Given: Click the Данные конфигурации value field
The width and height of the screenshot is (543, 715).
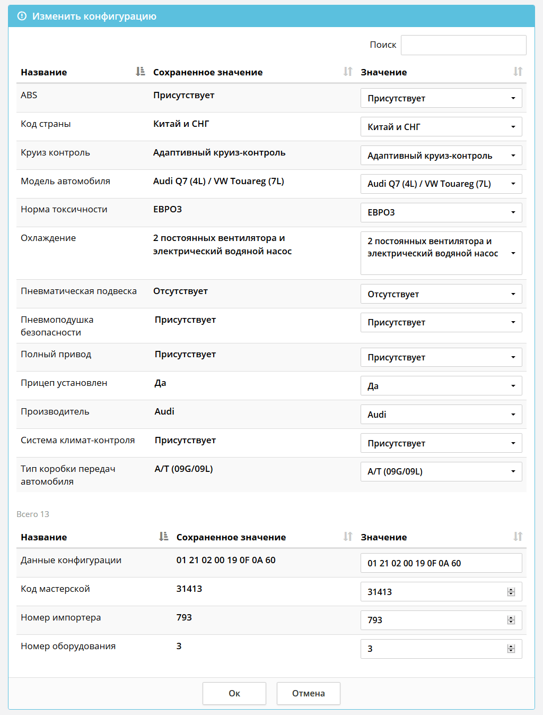Looking at the screenshot, I should coord(441,563).
